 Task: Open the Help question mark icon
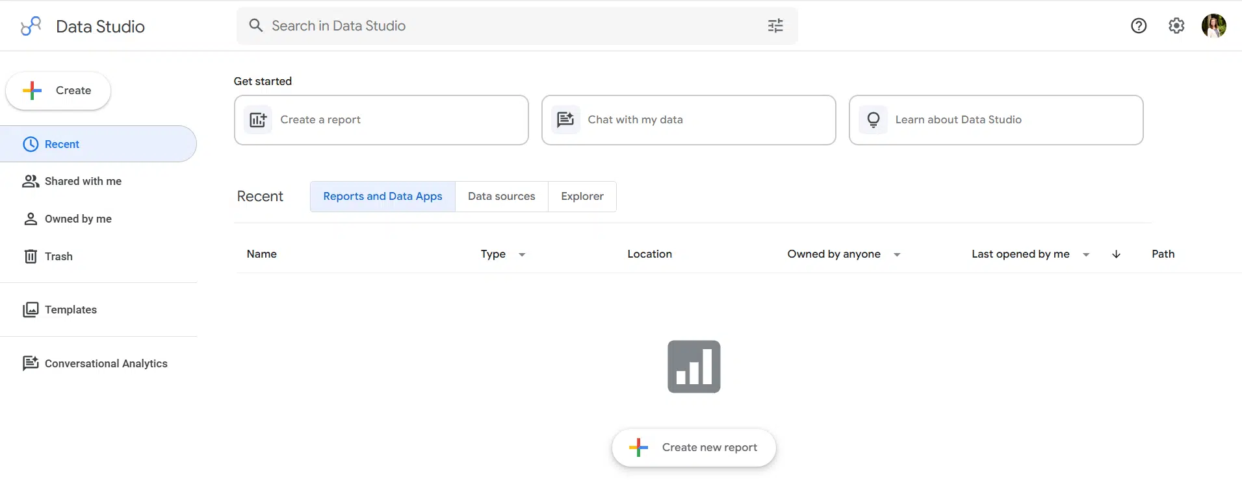pyautogui.click(x=1139, y=25)
